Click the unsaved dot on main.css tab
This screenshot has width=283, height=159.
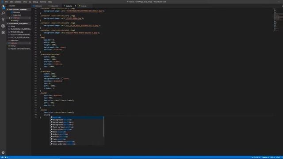tap(75, 6)
